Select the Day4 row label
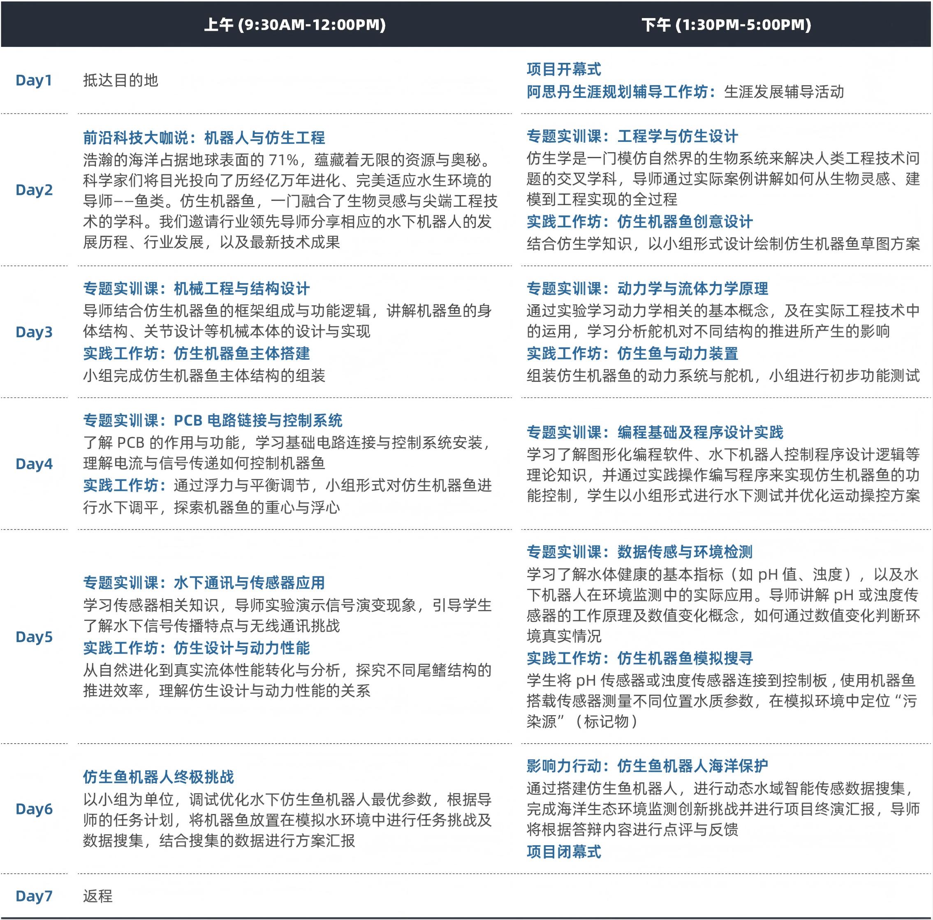 [x=34, y=464]
